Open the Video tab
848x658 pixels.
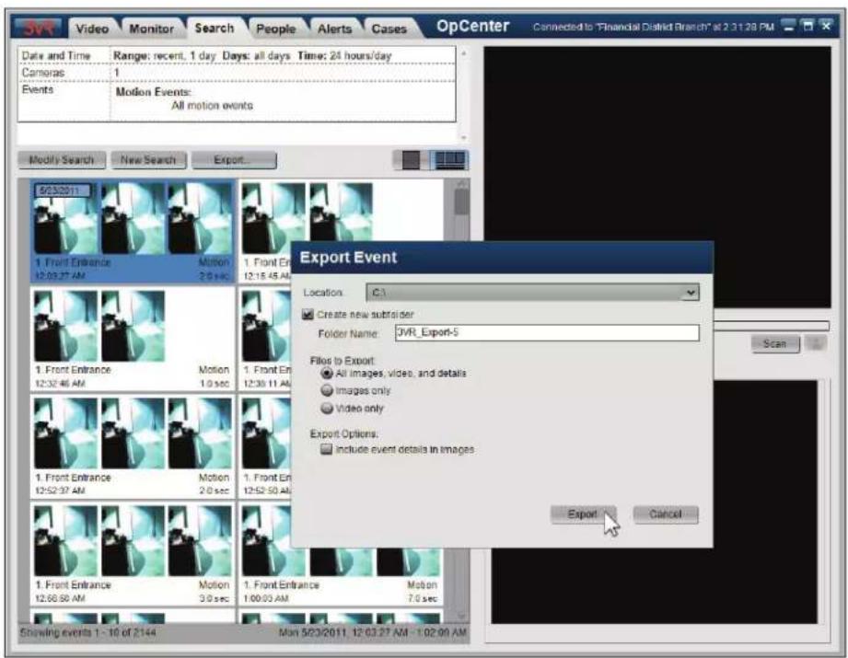[92, 29]
